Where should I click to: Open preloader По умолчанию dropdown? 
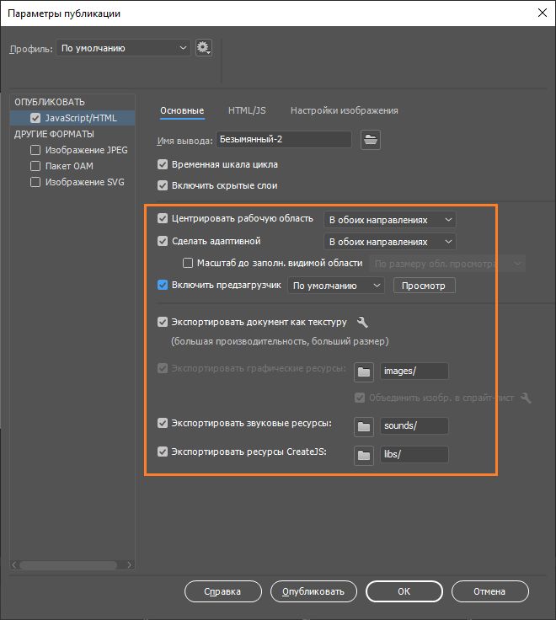point(336,286)
